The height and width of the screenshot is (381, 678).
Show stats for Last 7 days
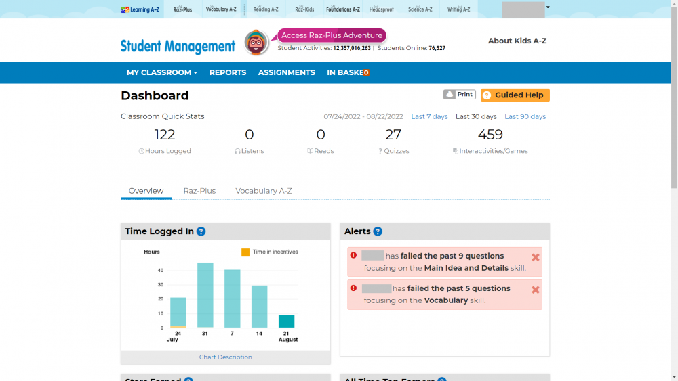(429, 116)
